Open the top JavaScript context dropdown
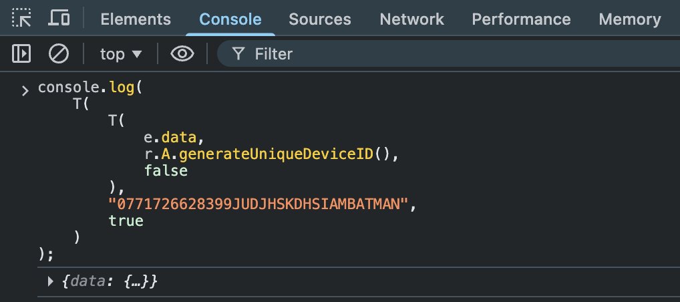This screenshot has height=302, width=680. [x=120, y=54]
